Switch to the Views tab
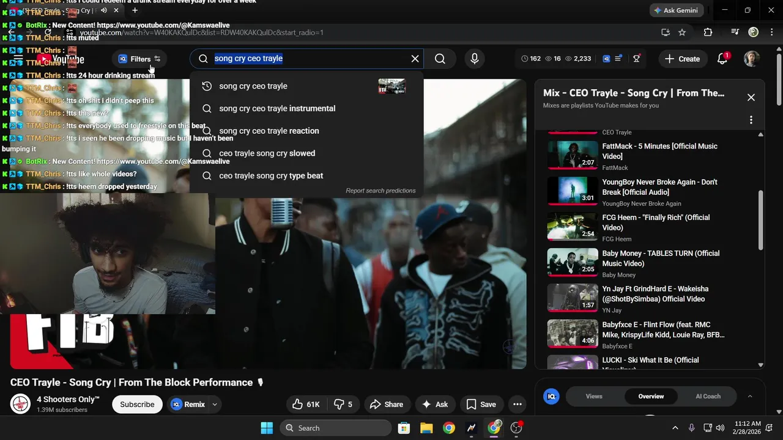This screenshot has height=440, width=783. 594,396
